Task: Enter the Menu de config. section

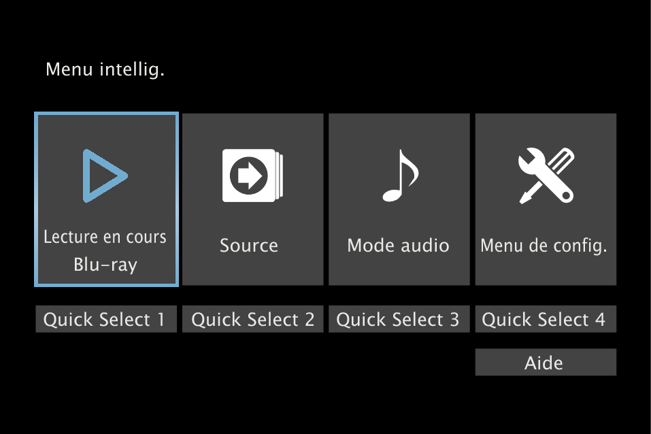Action: point(545,199)
